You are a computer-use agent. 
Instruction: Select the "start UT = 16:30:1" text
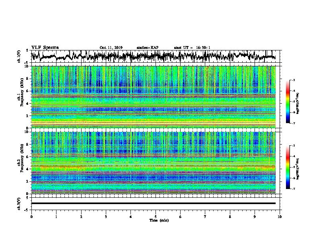(192, 48)
